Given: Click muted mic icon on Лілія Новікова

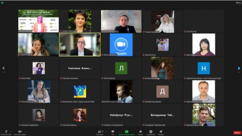Looking at the screenshot, I should (102, 78).
